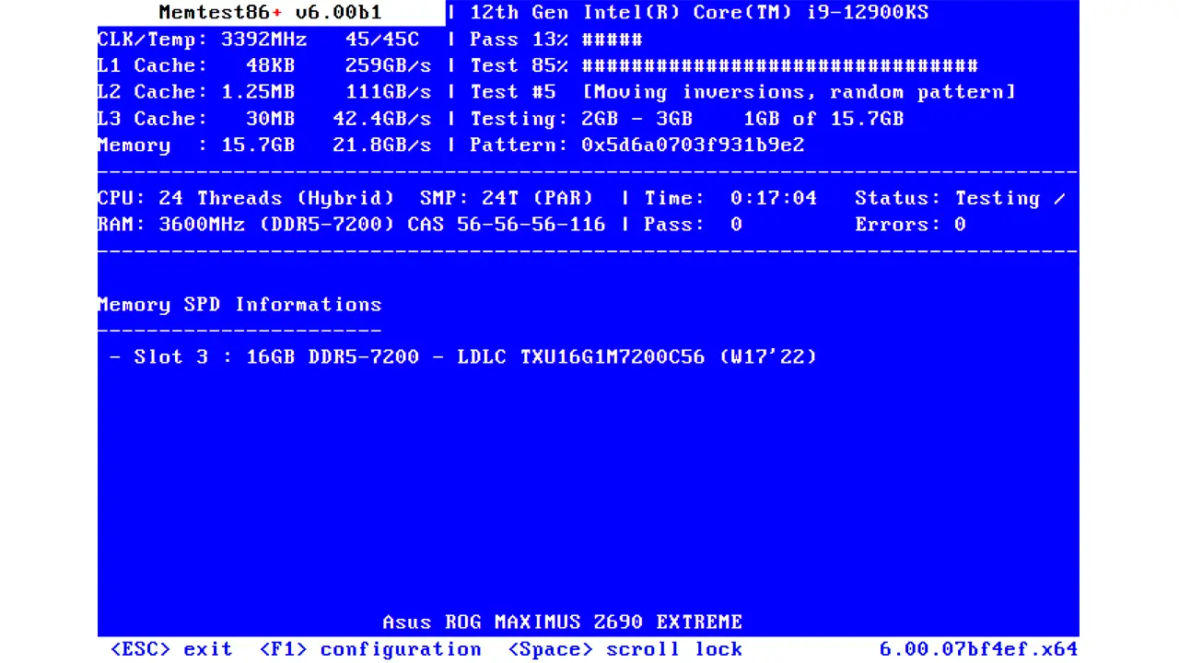The image size is (1179, 663).
Task: Click SMP 24T (PAR) text
Action: (507, 198)
